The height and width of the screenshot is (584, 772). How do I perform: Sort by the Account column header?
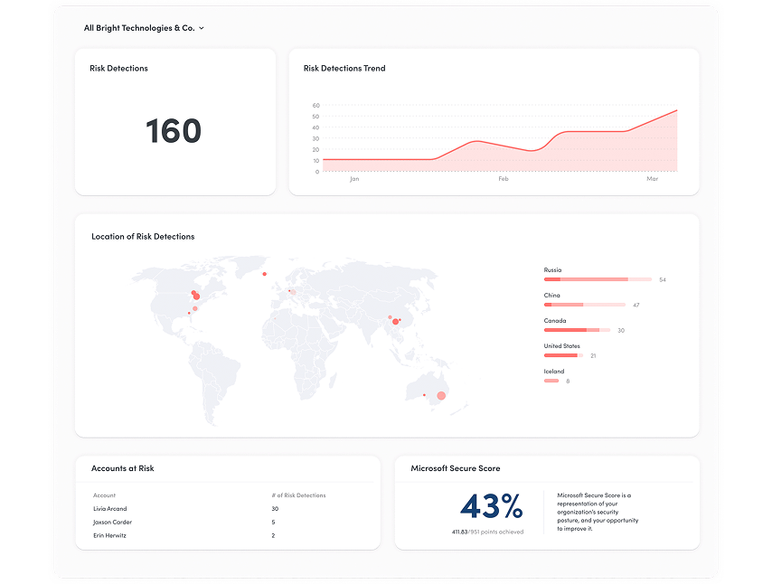click(x=105, y=495)
